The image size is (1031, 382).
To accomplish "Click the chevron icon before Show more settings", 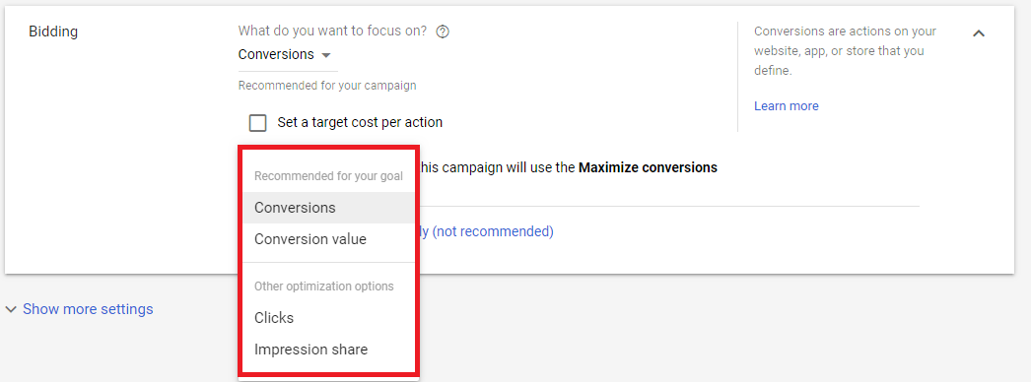I will [11, 310].
